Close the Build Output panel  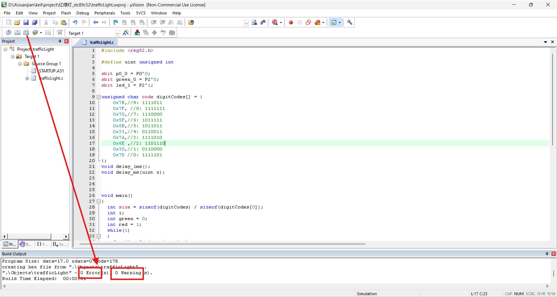(x=554, y=254)
